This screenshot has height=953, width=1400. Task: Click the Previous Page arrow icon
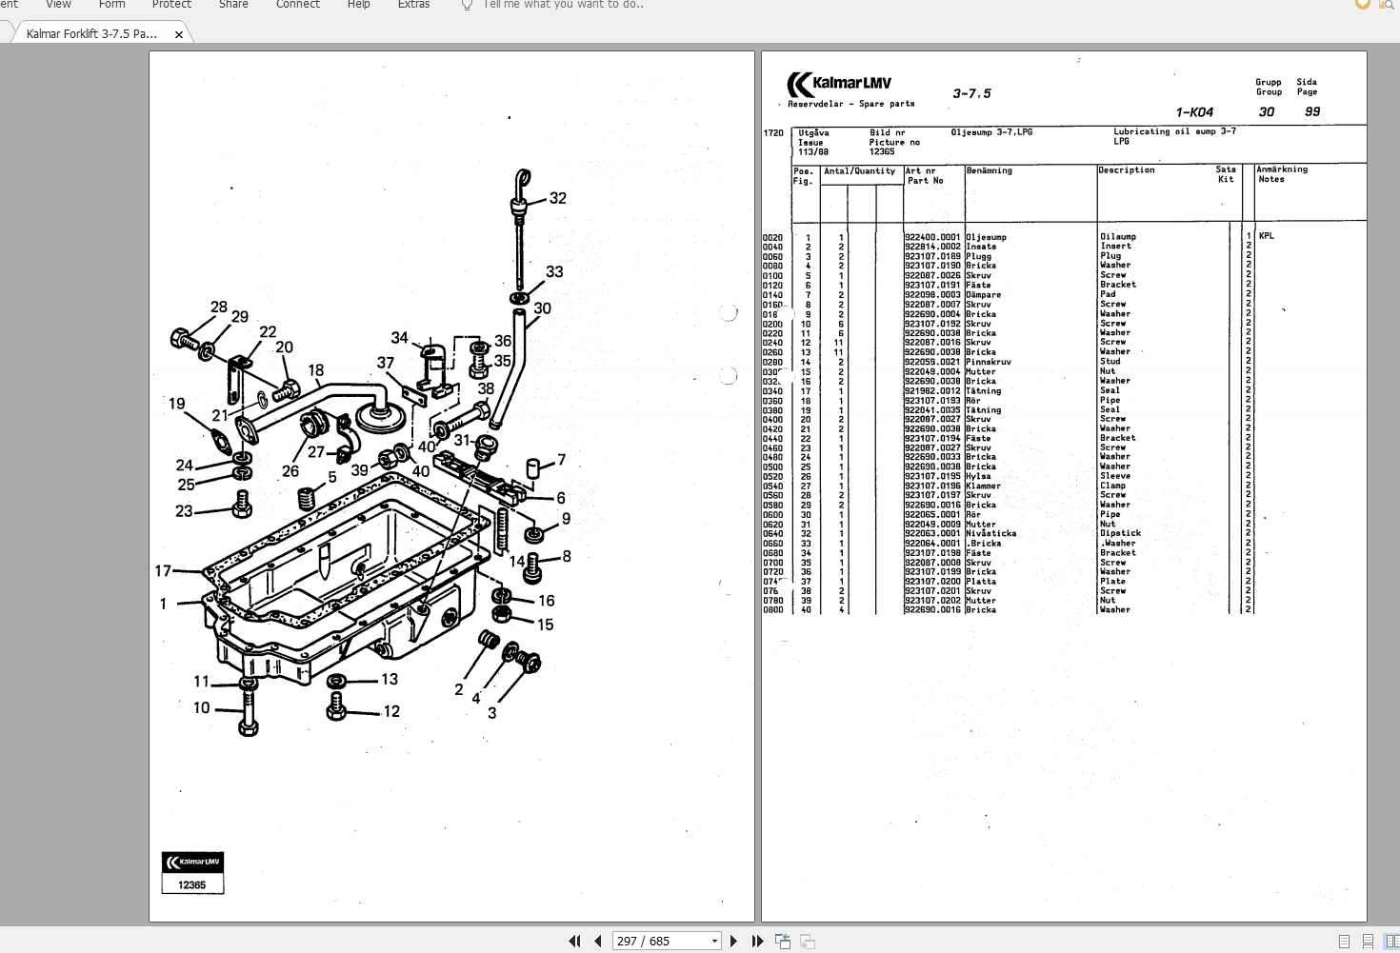(x=598, y=941)
